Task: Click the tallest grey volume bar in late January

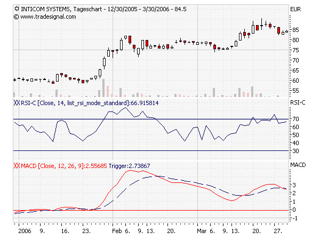Action: (x=103, y=88)
